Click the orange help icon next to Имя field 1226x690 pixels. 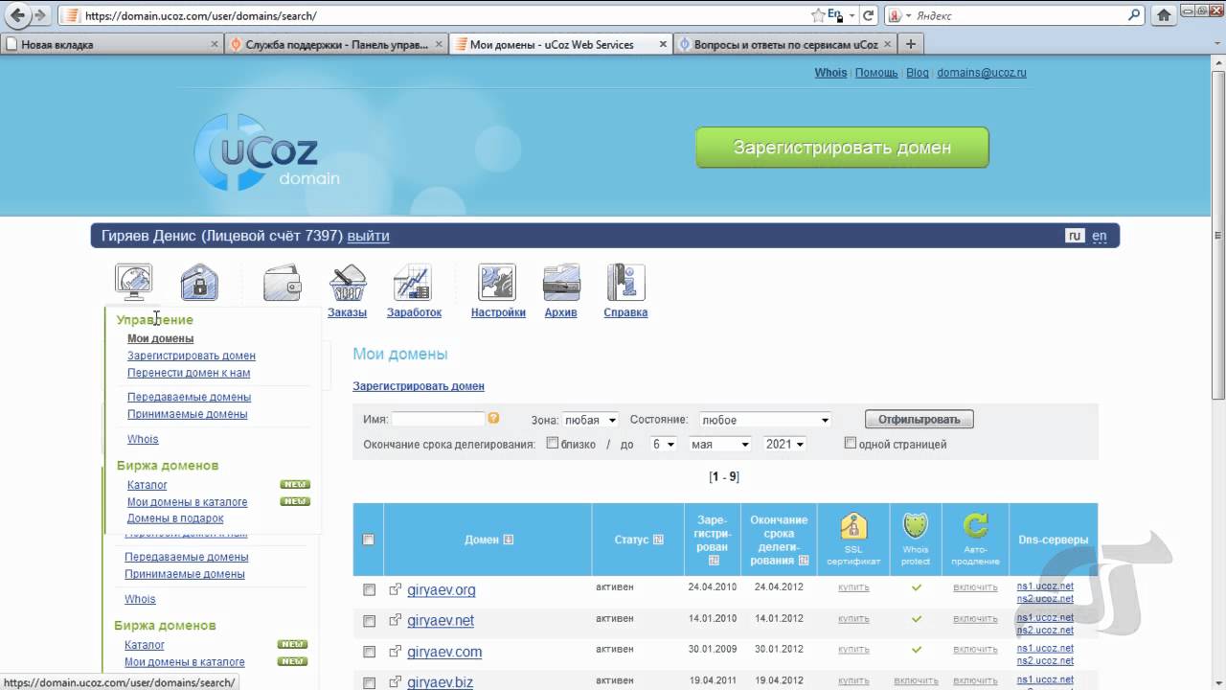(x=494, y=418)
